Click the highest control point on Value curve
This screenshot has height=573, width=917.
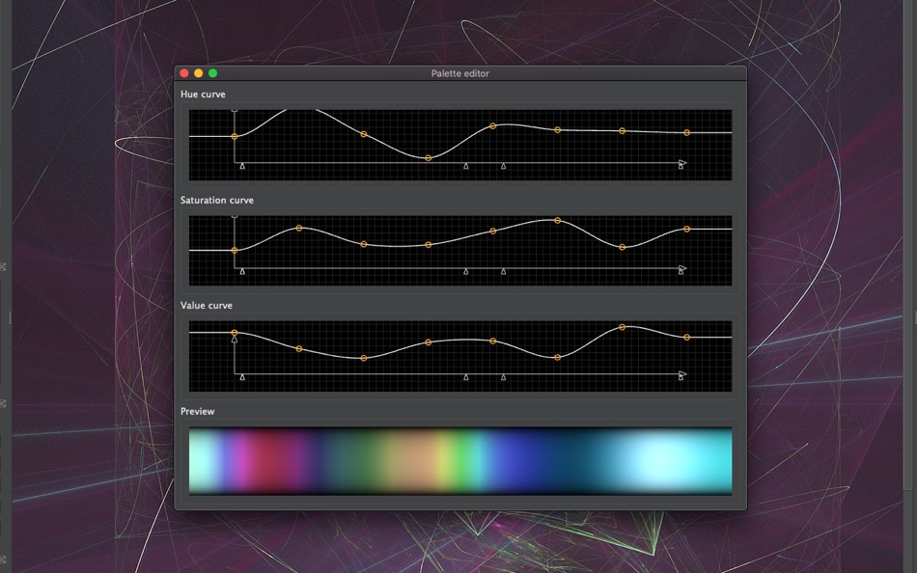[x=623, y=327]
